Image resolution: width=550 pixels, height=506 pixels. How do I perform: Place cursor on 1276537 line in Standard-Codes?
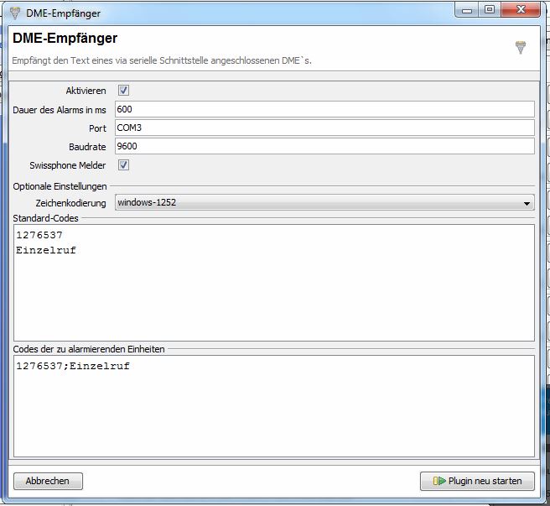click(39, 236)
